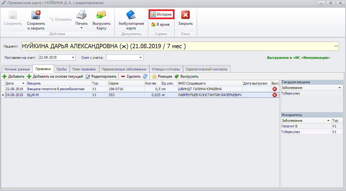Viewport: 346px width, 191px height.
Task: Open the Print printer icon
Action: pos(81,15)
